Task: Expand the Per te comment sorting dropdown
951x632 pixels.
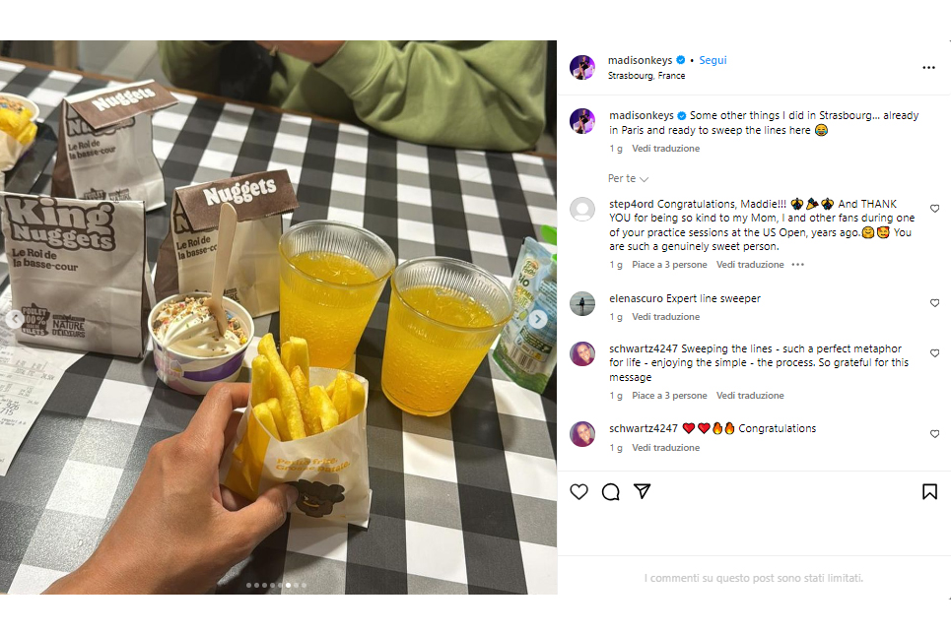Action: click(x=629, y=179)
